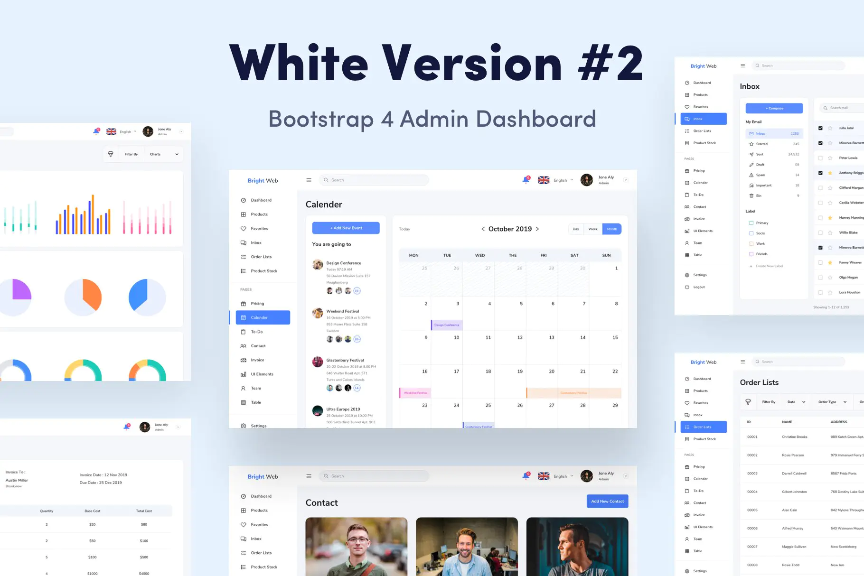Click Design Conference event on the calendar grid
Image resolution: width=864 pixels, height=576 pixels.
click(447, 325)
